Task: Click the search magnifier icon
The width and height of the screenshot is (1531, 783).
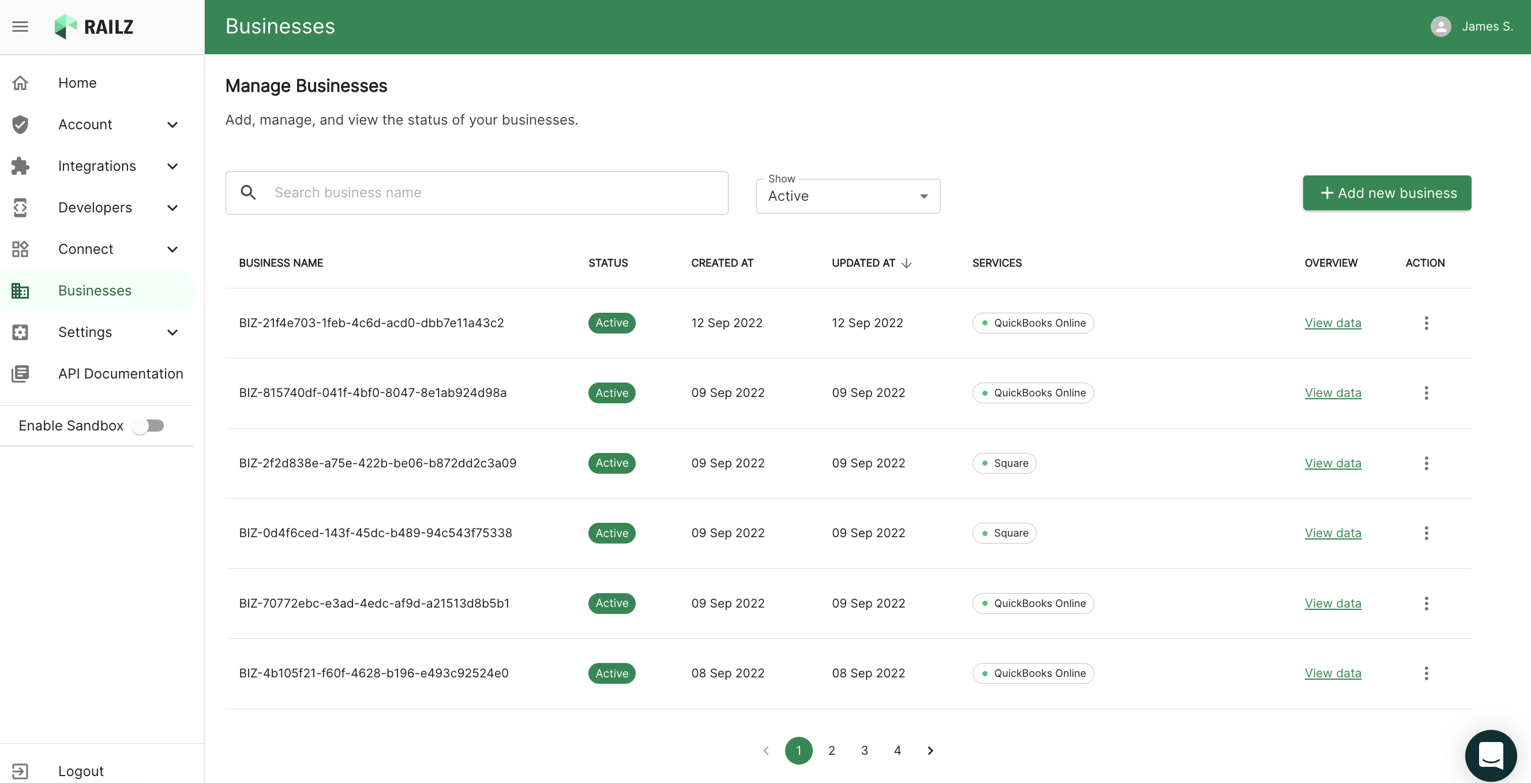Action: 249,193
